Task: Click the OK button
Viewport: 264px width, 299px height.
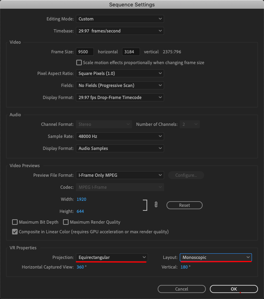Action: 234,289
